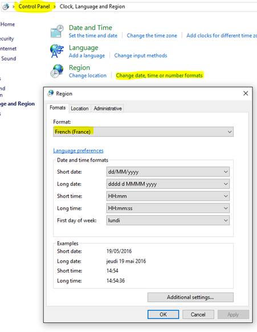Click Clock, Language and Region breadcrumb
The image size is (257, 332).
coord(92,6)
